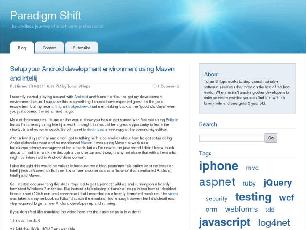This screenshot has width=306, height=230.
Task: Follow the Maven link in third paragraph
Action: tap(86, 143)
